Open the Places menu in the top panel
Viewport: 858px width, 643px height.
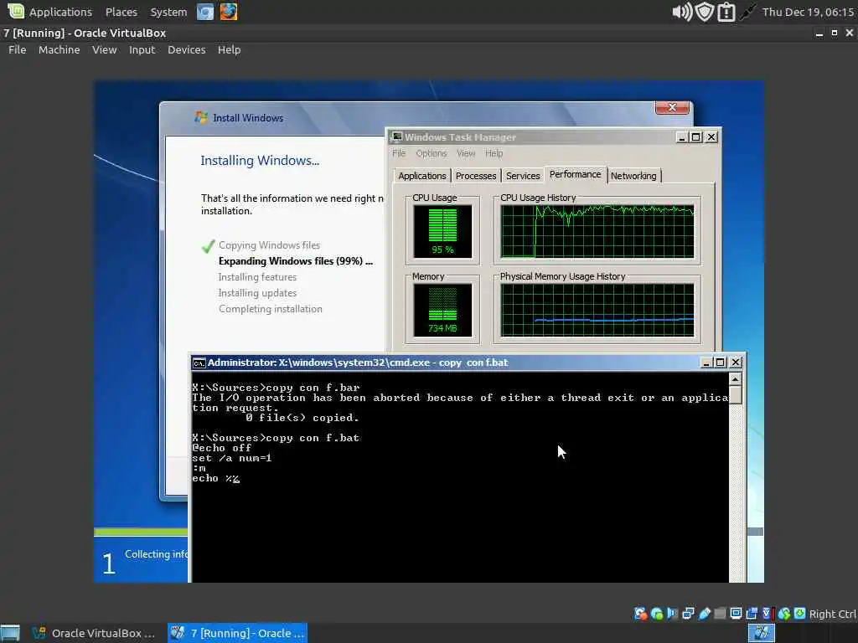point(121,12)
